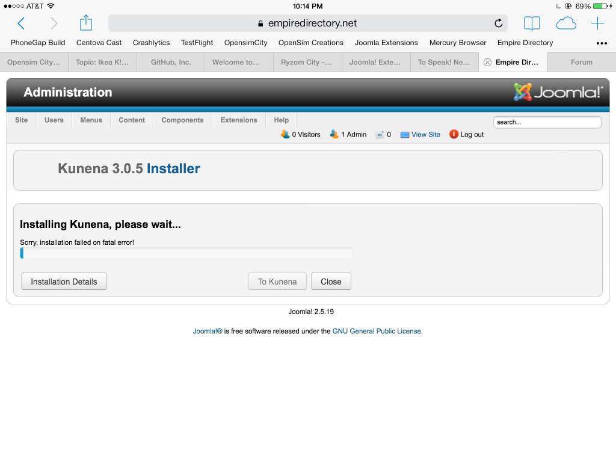Show more bookmarks via ellipsis
The image size is (616, 462).
click(x=601, y=43)
